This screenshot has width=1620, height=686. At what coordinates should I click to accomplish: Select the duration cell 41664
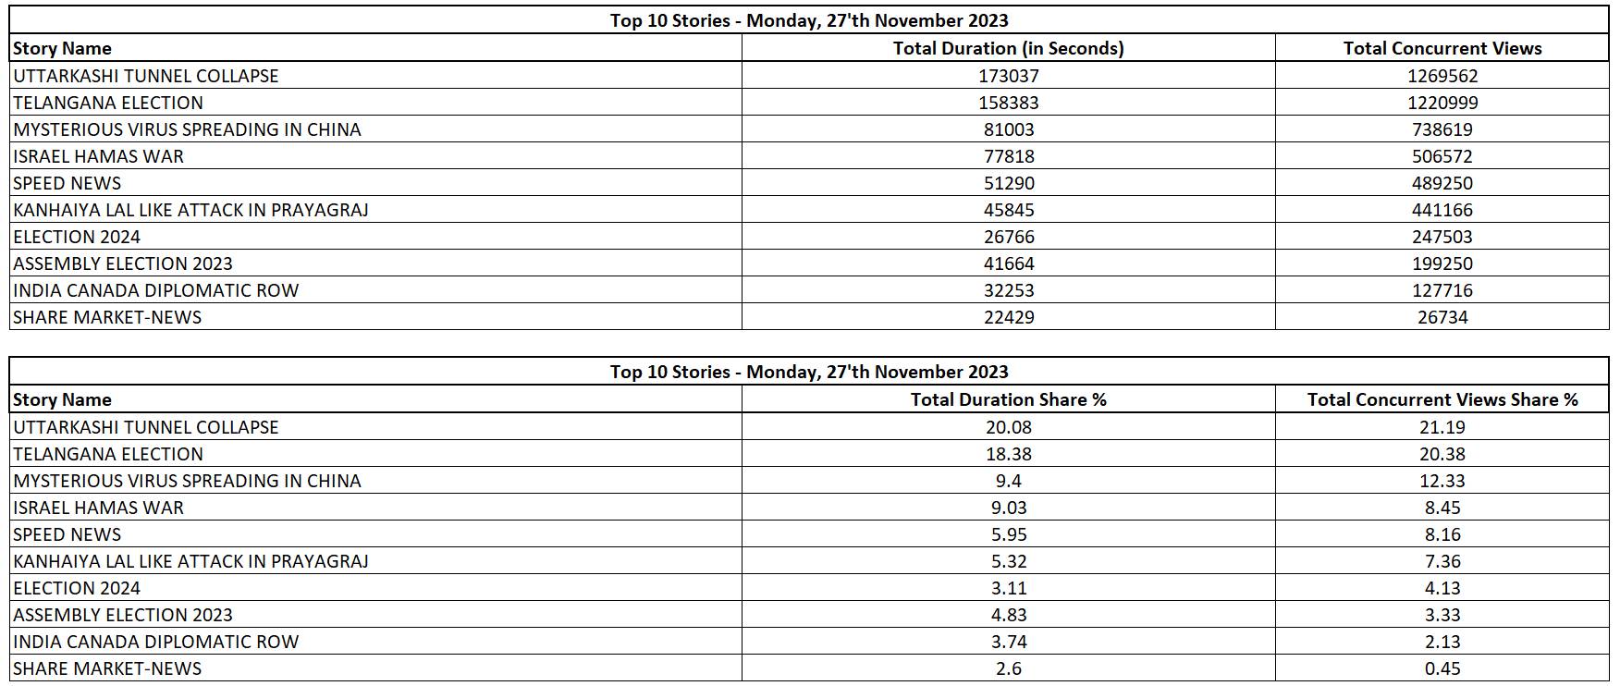point(1008,263)
